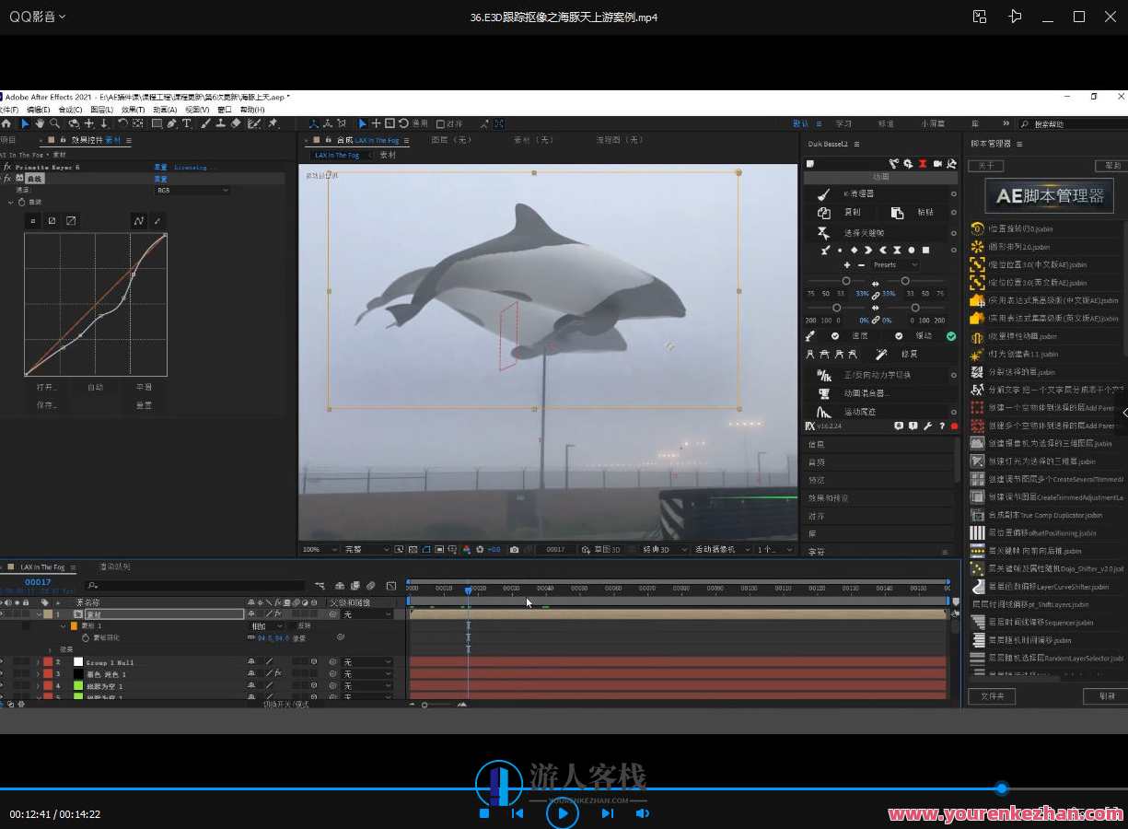Select the Text tool in toolbar
Screen dimensions: 1128x829
pos(186,123)
